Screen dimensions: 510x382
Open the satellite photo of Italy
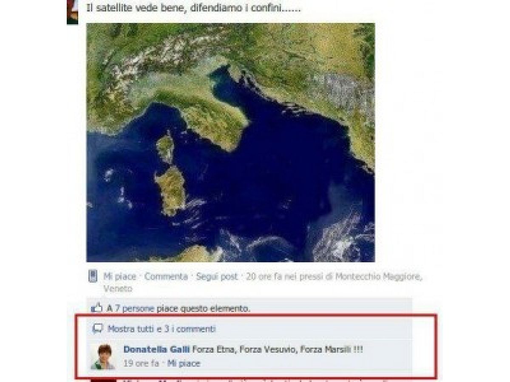point(230,142)
